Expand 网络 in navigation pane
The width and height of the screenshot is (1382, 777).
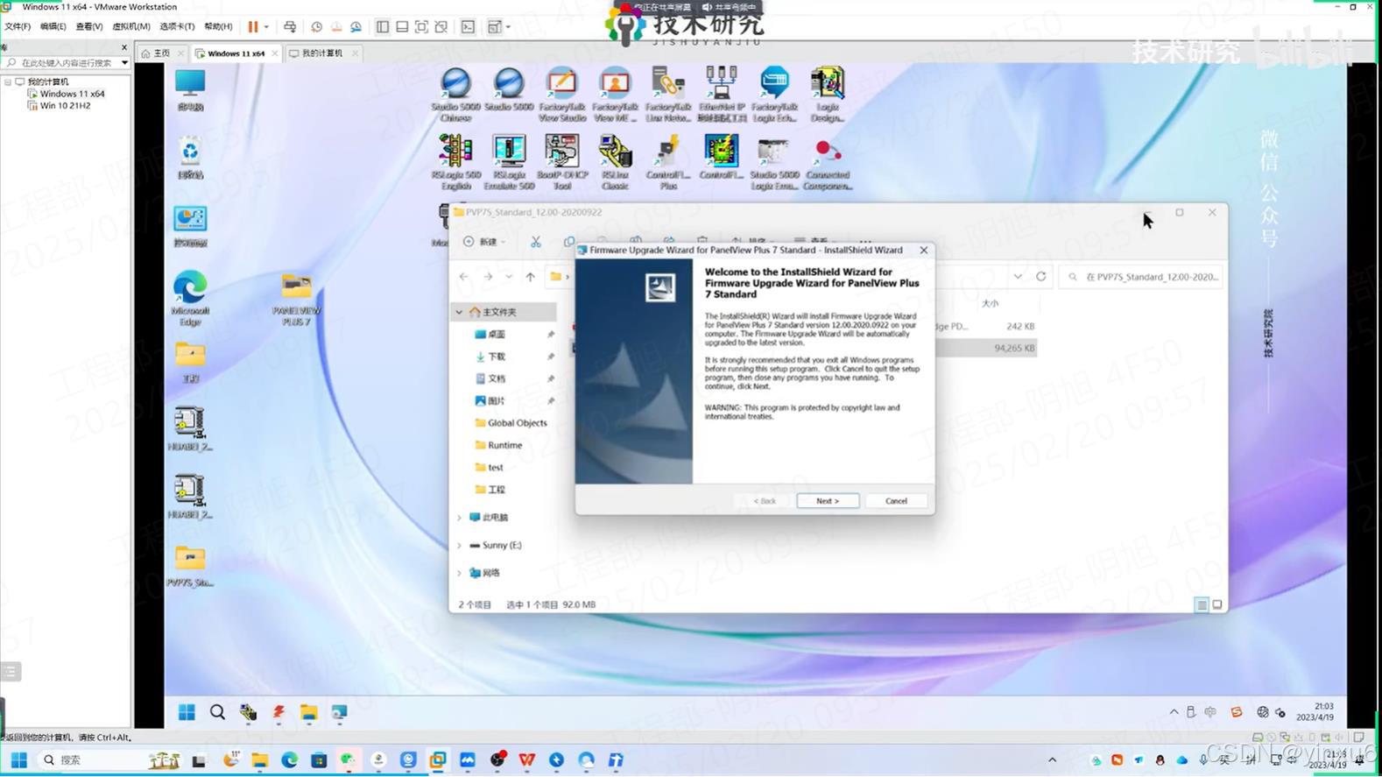(459, 573)
